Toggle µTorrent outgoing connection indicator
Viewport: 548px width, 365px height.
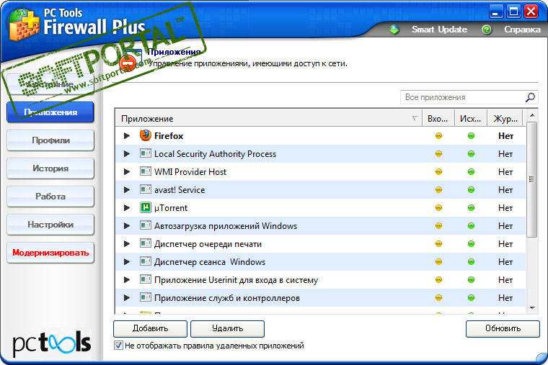tap(471, 207)
